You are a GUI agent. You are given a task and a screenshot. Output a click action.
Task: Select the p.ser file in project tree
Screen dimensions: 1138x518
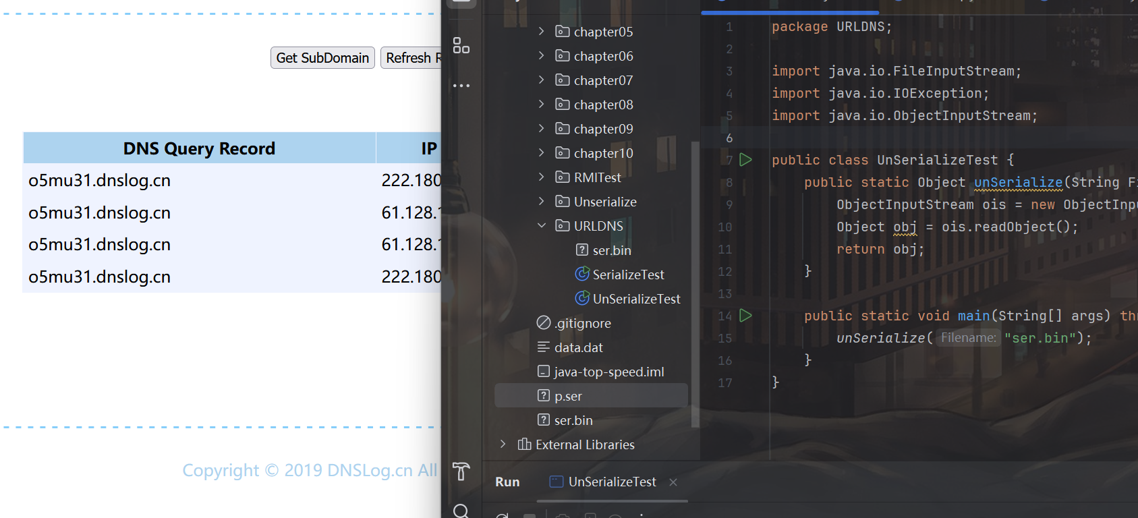pyautogui.click(x=568, y=396)
